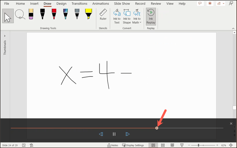Select the arrow Select Objects tool
Image resolution: width=237 pixels, height=148 pixels.
point(8,16)
